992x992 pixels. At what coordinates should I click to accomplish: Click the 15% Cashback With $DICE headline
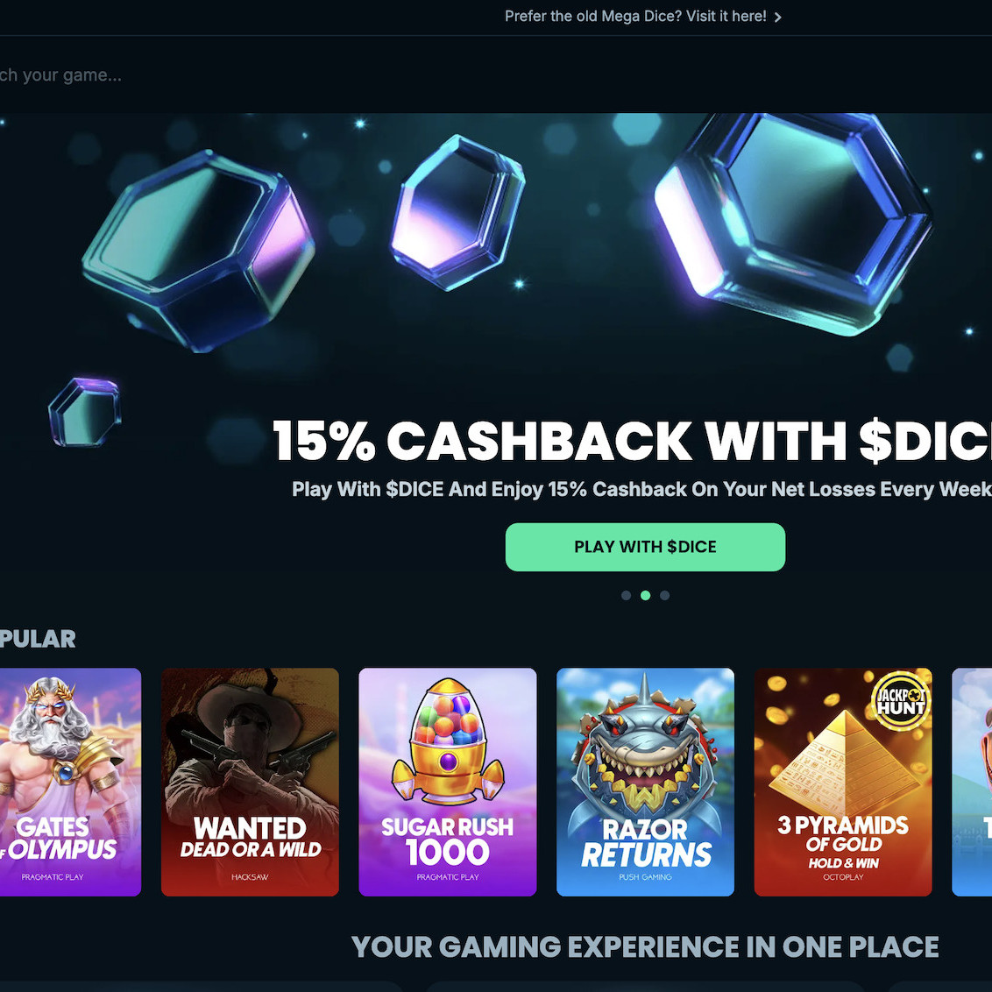point(632,441)
